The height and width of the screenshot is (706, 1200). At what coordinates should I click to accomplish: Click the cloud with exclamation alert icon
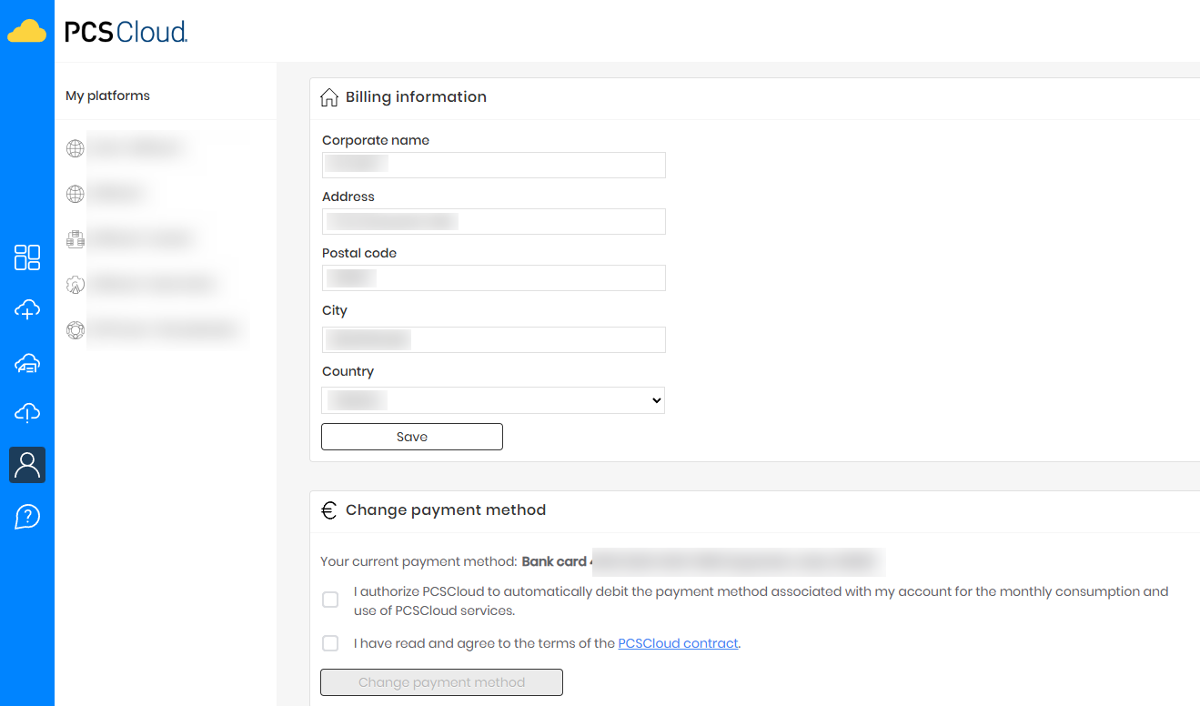point(27,413)
